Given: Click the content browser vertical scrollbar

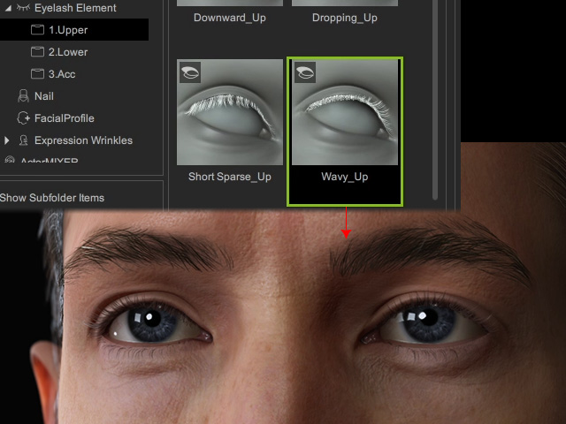Looking at the screenshot, I should pos(434,97).
